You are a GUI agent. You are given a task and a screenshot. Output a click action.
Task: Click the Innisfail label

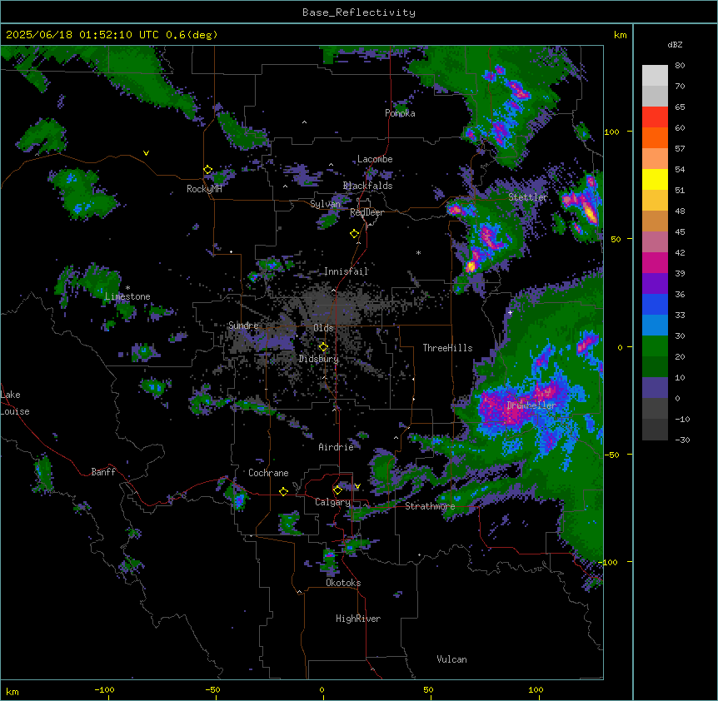click(x=347, y=271)
